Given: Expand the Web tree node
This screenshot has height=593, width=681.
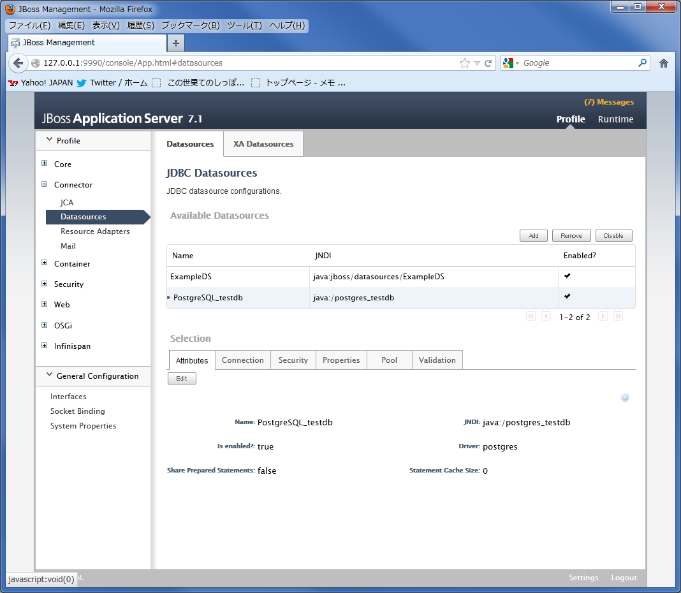Looking at the screenshot, I should tap(44, 304).
